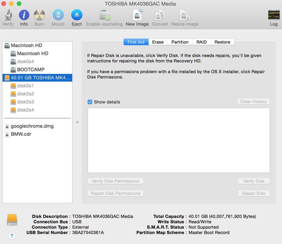The image size is (282, 244).
Task: Click the Disk Description TOSHIBA MK4036GAC Media value
Action: (x=103, y=216)
